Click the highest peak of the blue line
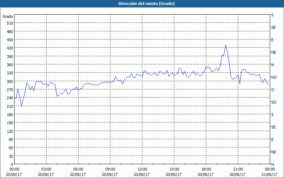The height and width of the screenshot is (178, 284). click(x=225, y=45)
